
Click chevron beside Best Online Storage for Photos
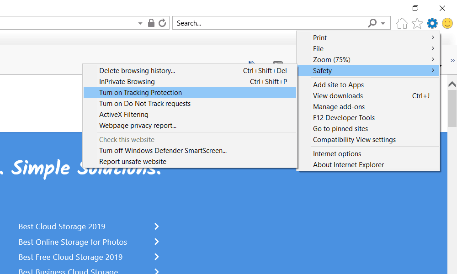coord(156,242)
